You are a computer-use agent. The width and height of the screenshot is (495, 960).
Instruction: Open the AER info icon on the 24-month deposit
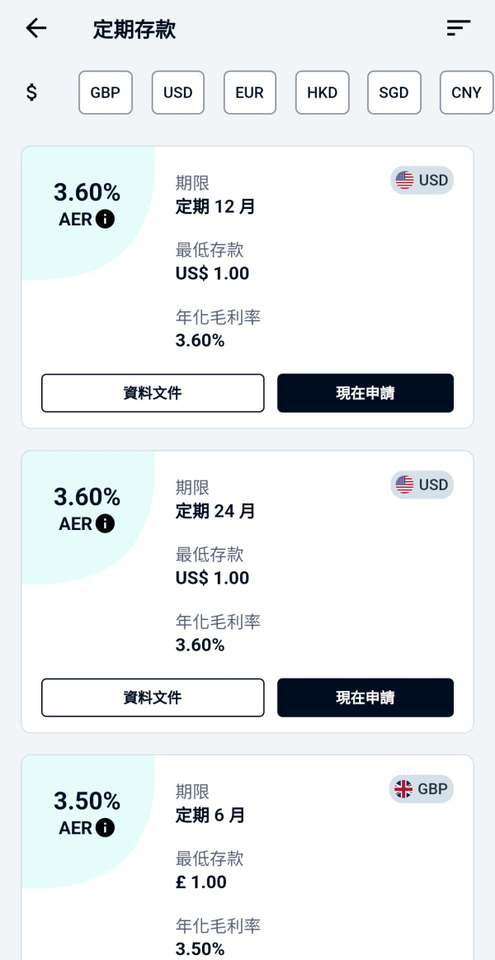(105, 524)
